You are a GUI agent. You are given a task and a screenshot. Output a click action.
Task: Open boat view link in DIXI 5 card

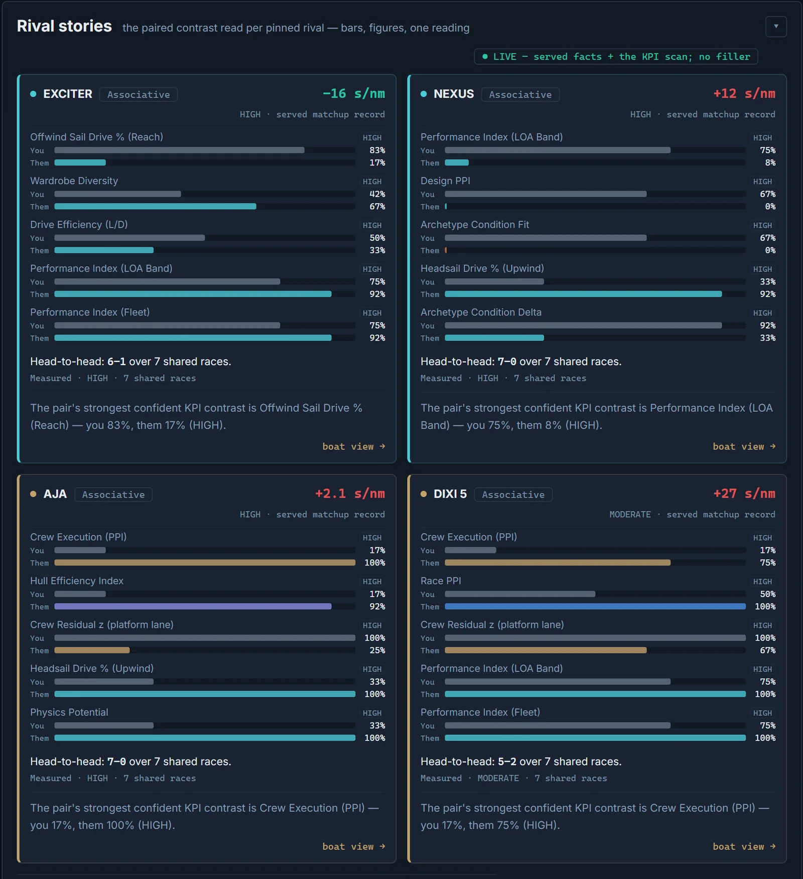coord(744,846)
